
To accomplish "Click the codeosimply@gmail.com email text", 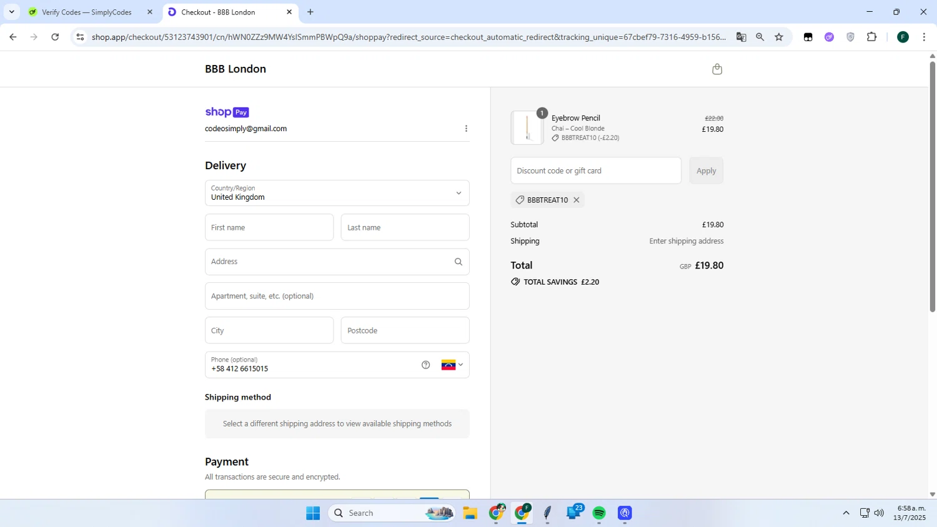I will click(x=245, y=129).
